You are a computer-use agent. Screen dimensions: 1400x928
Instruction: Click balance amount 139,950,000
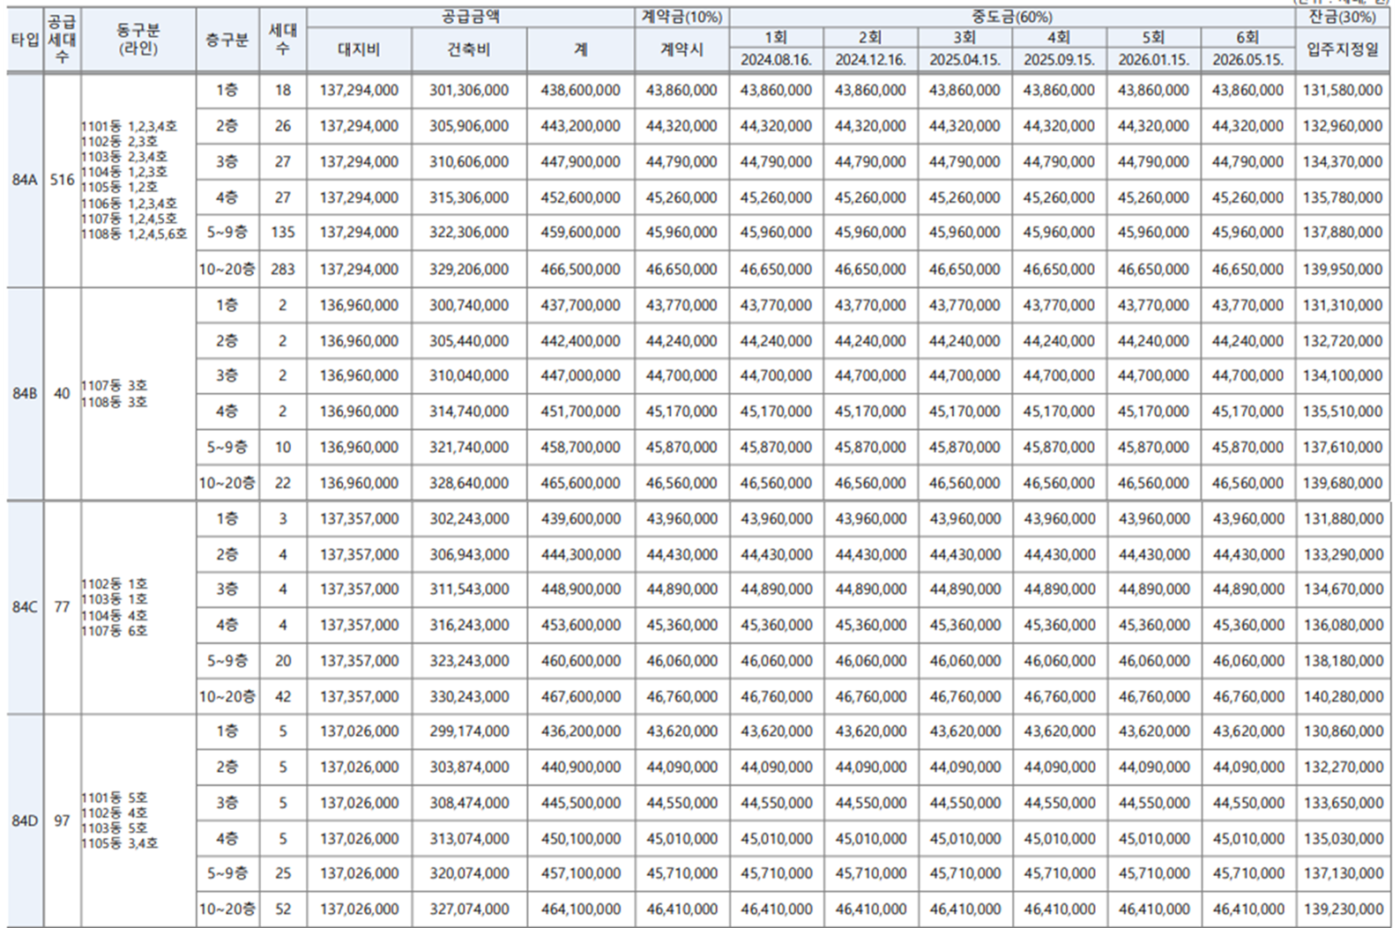1343,270
